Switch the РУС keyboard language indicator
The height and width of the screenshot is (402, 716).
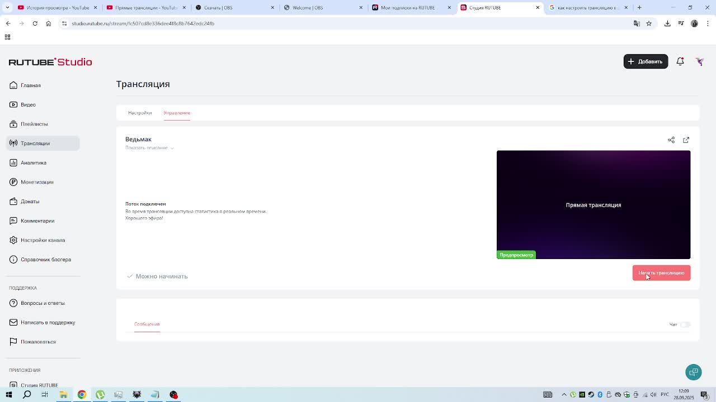[665, 395]
